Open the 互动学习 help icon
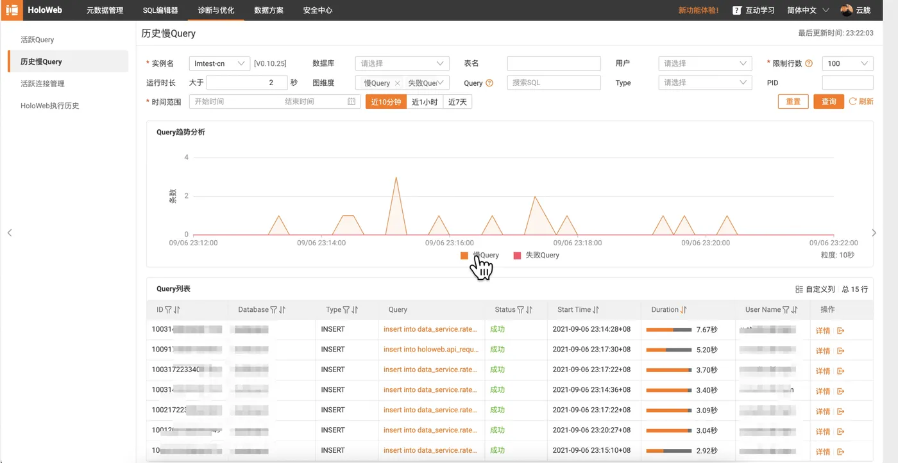Screen dimensions: 898x463 pos(737,10)
